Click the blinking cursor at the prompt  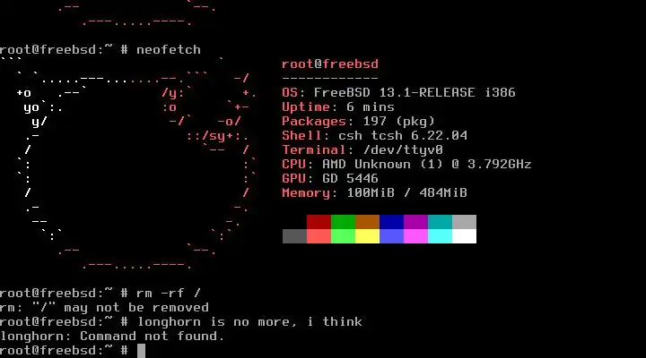[142, 351]
